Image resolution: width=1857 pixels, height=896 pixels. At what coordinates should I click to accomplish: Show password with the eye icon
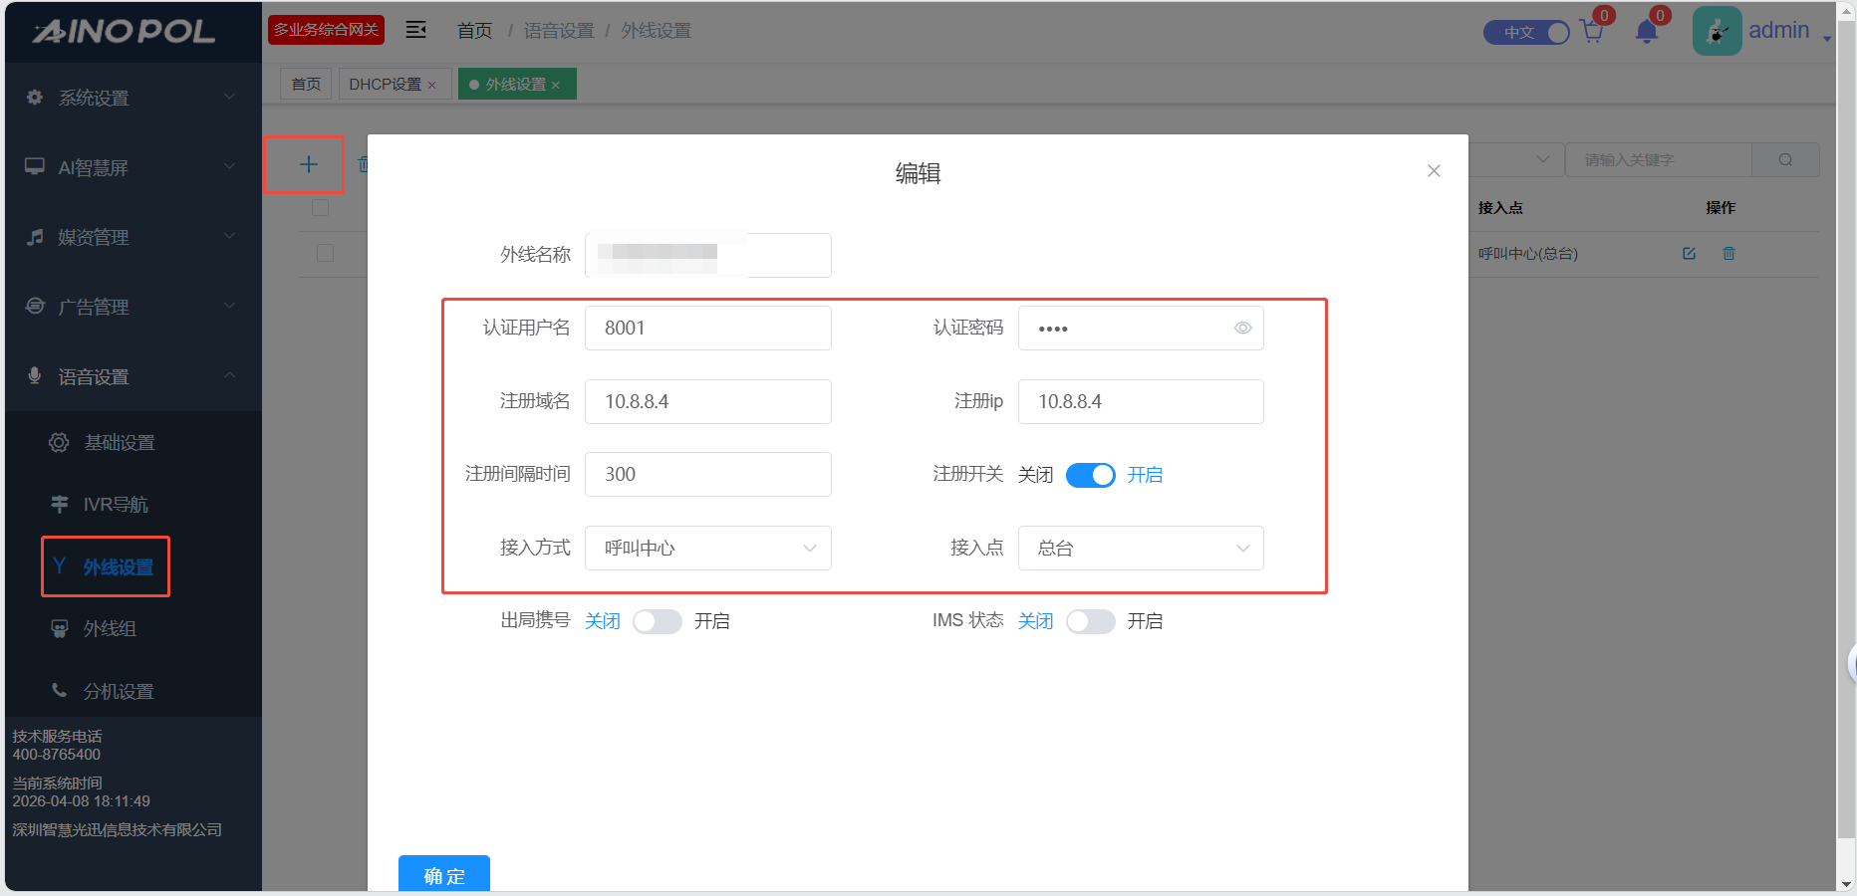pyautogui.click(x=1242, y=329)
